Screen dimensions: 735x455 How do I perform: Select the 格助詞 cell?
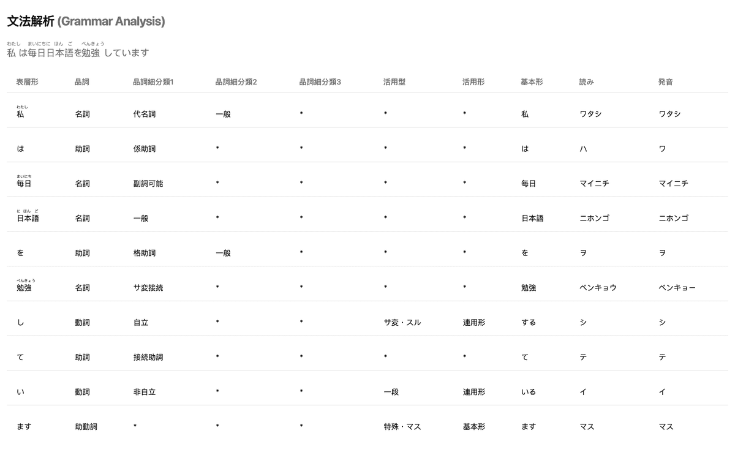tap(144, 253)
